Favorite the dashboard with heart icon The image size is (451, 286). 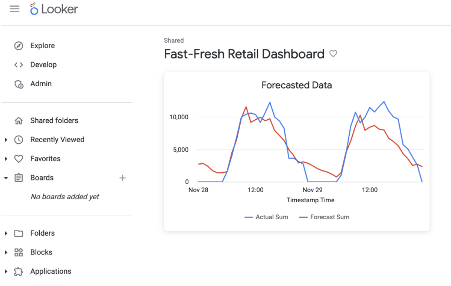click(333, 54)
